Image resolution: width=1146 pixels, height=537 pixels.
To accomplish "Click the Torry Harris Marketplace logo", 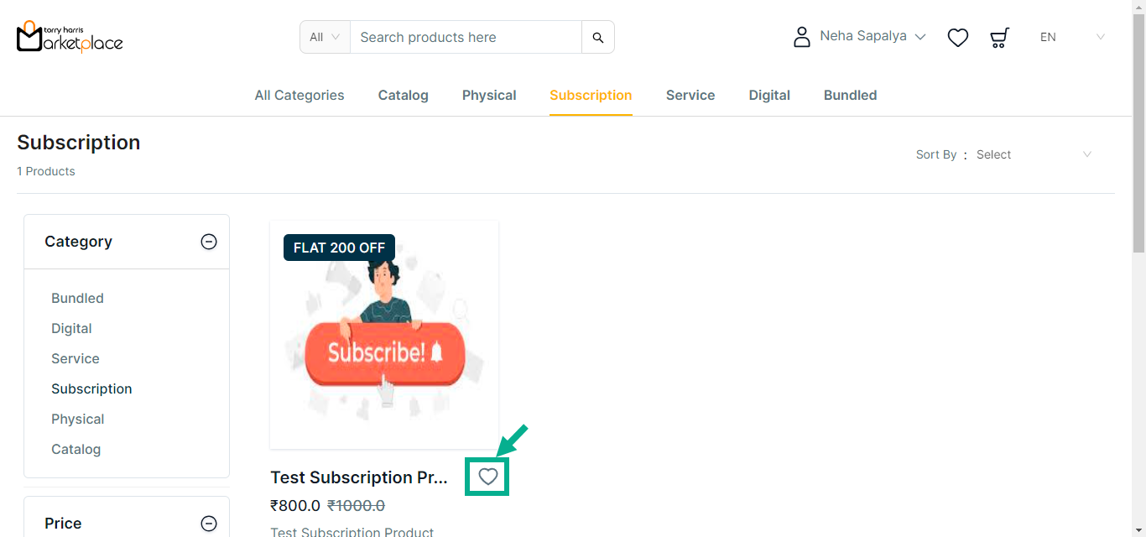I will pos(70,37).
